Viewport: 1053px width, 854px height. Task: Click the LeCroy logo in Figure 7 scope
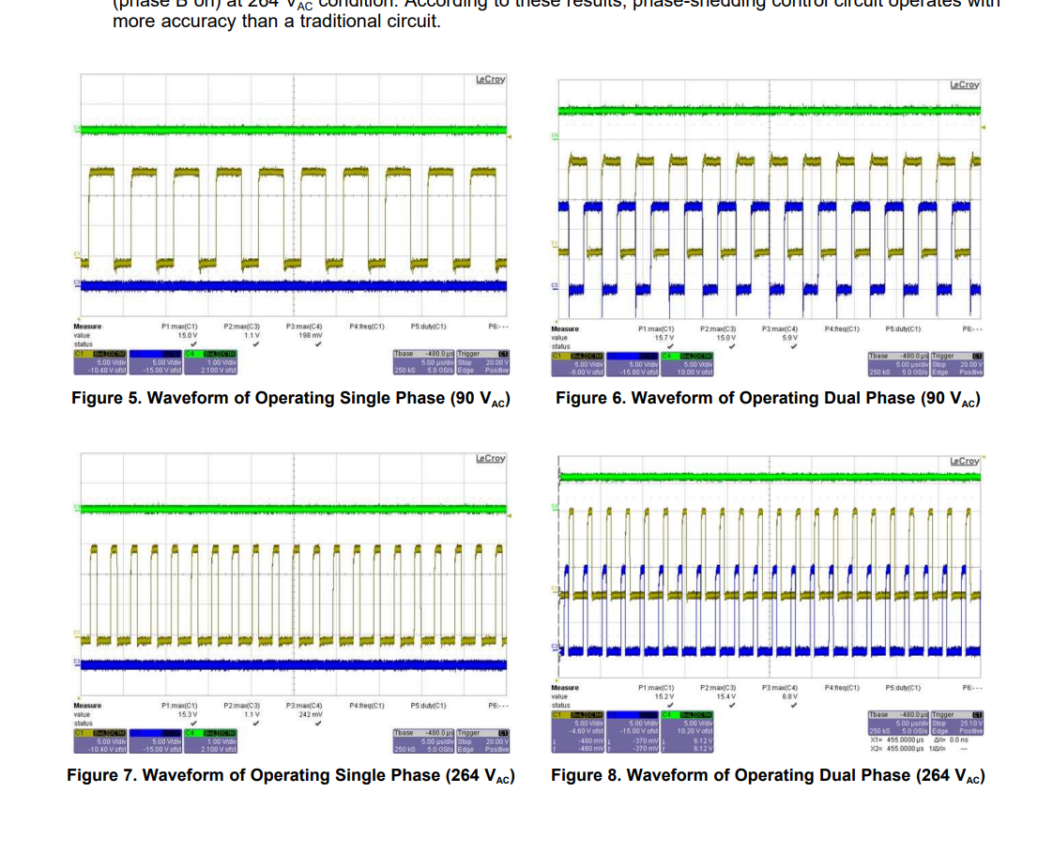coord(490,458)
